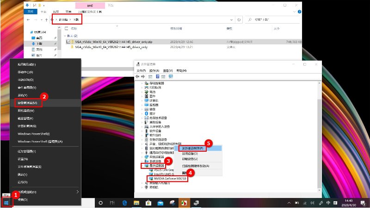Click the taskbar clock showing 14:40
This screenshot has height=210, width=370.
(x=349, y=203)
